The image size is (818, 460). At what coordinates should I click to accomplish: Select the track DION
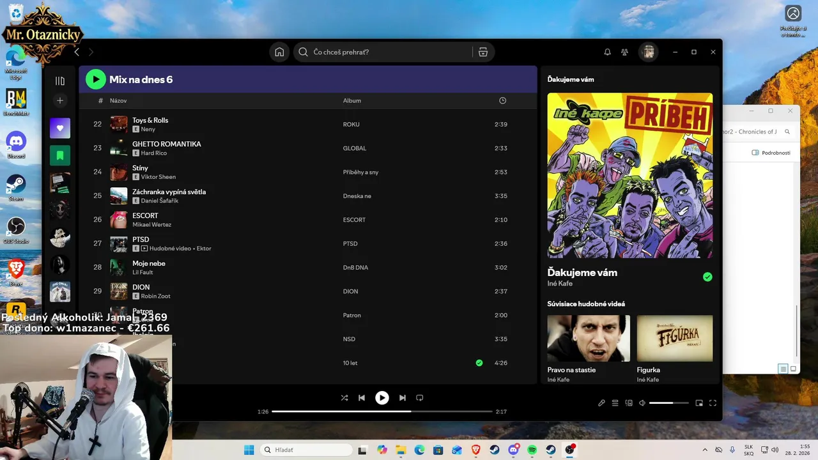tap(141, 287)
